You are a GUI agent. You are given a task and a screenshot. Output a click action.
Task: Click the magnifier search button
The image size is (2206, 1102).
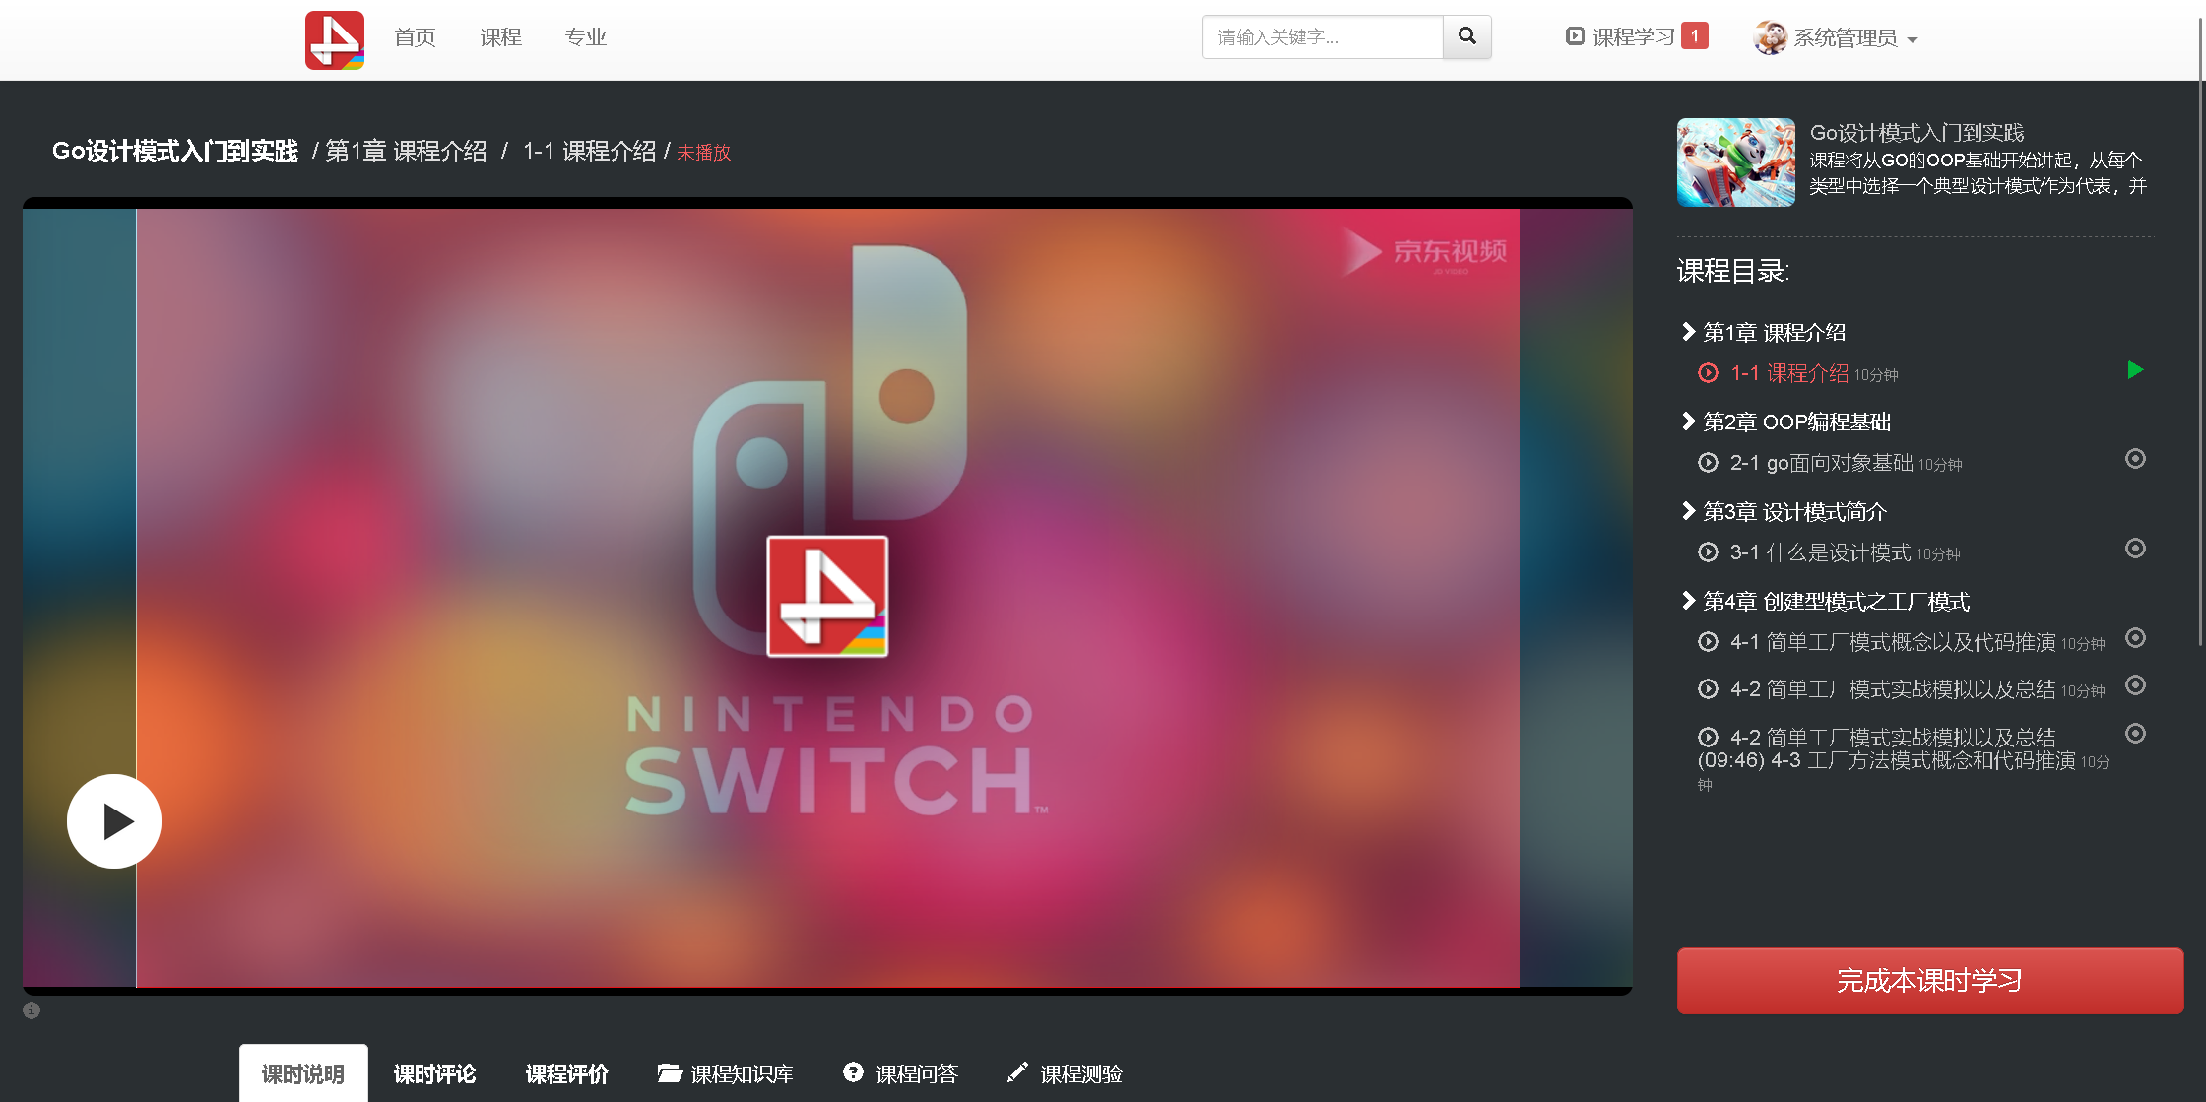tap(1466, 37)
